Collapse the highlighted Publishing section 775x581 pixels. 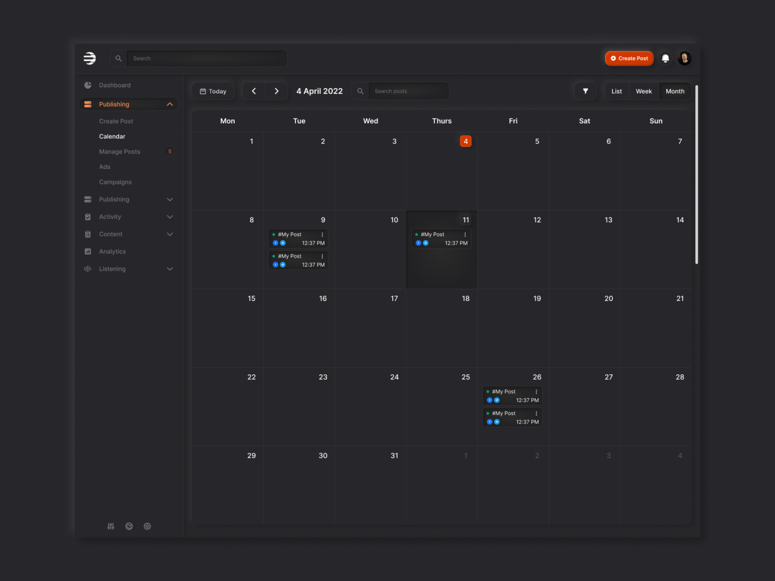pos(169,104)
